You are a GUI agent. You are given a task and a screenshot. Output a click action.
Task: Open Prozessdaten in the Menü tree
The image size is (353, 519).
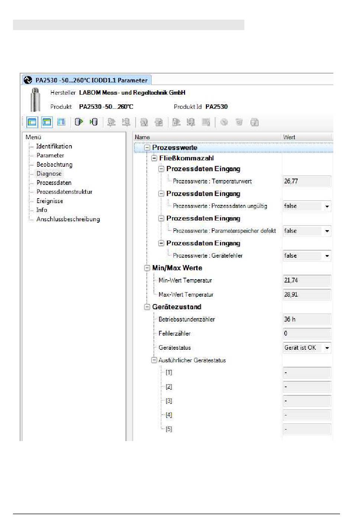point(54,183)
